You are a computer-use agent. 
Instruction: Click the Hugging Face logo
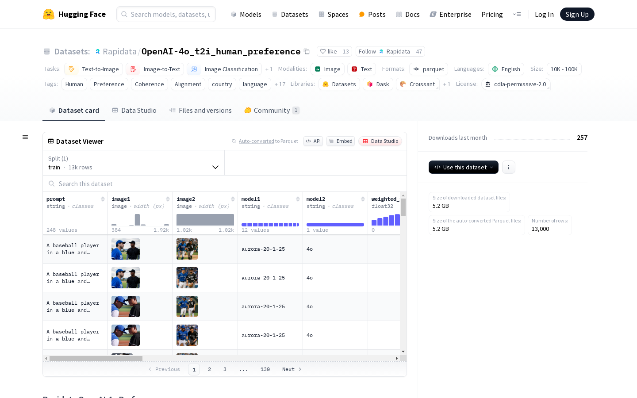[74, 14]
